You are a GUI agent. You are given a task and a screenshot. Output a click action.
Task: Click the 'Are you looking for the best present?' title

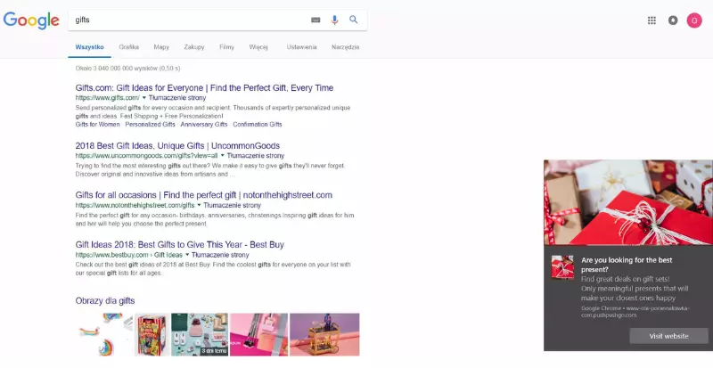click(x=627, y=265)
